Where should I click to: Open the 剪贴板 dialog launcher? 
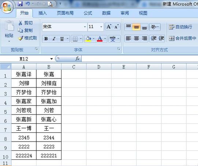coord(36,49)
